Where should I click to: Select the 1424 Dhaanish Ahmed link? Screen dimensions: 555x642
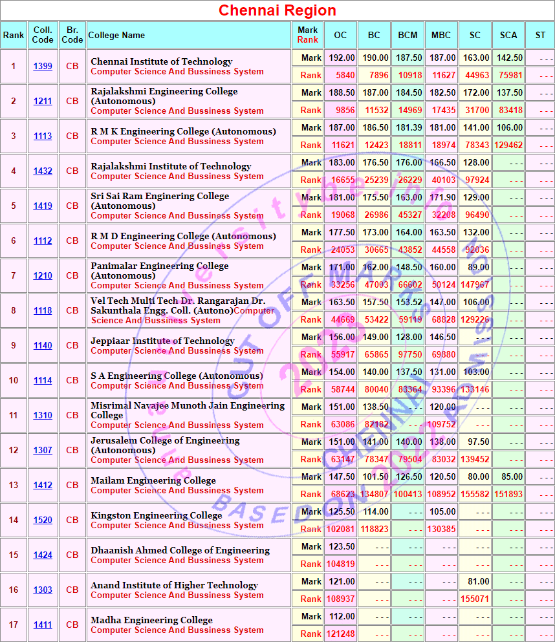[43, 555]
